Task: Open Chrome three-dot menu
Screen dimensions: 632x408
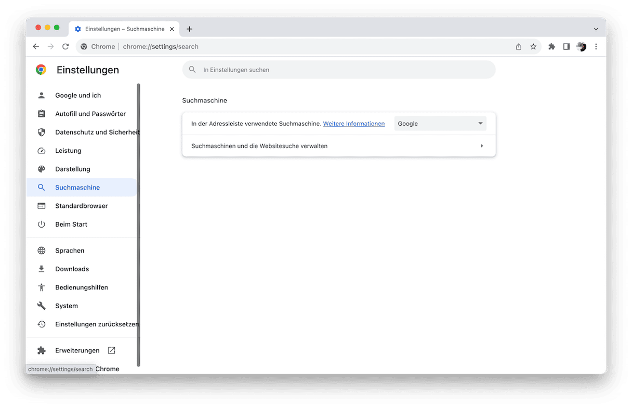Action: tap(596, 47)
